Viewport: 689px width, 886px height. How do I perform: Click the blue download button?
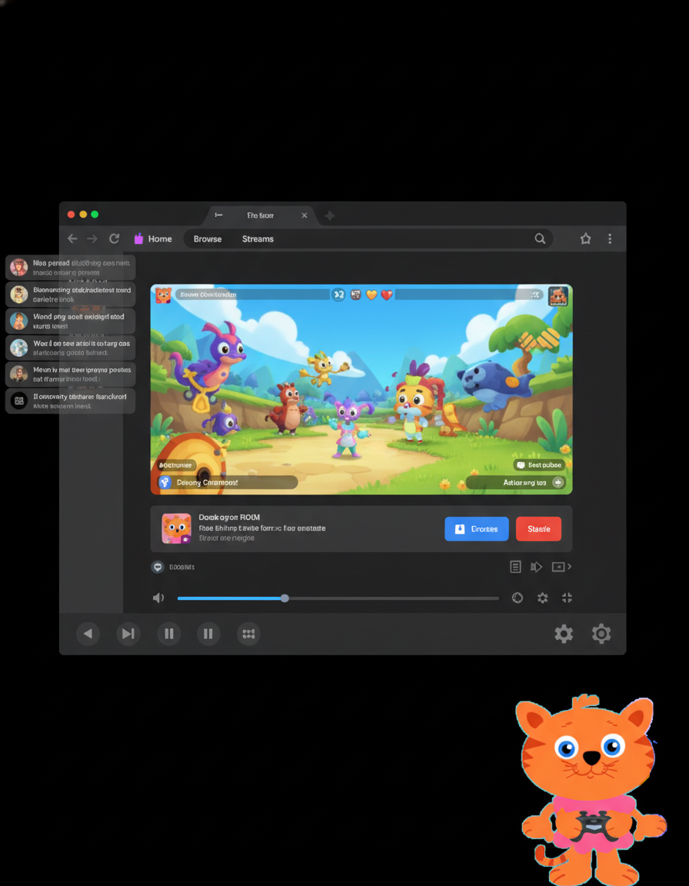pos(476,529)
